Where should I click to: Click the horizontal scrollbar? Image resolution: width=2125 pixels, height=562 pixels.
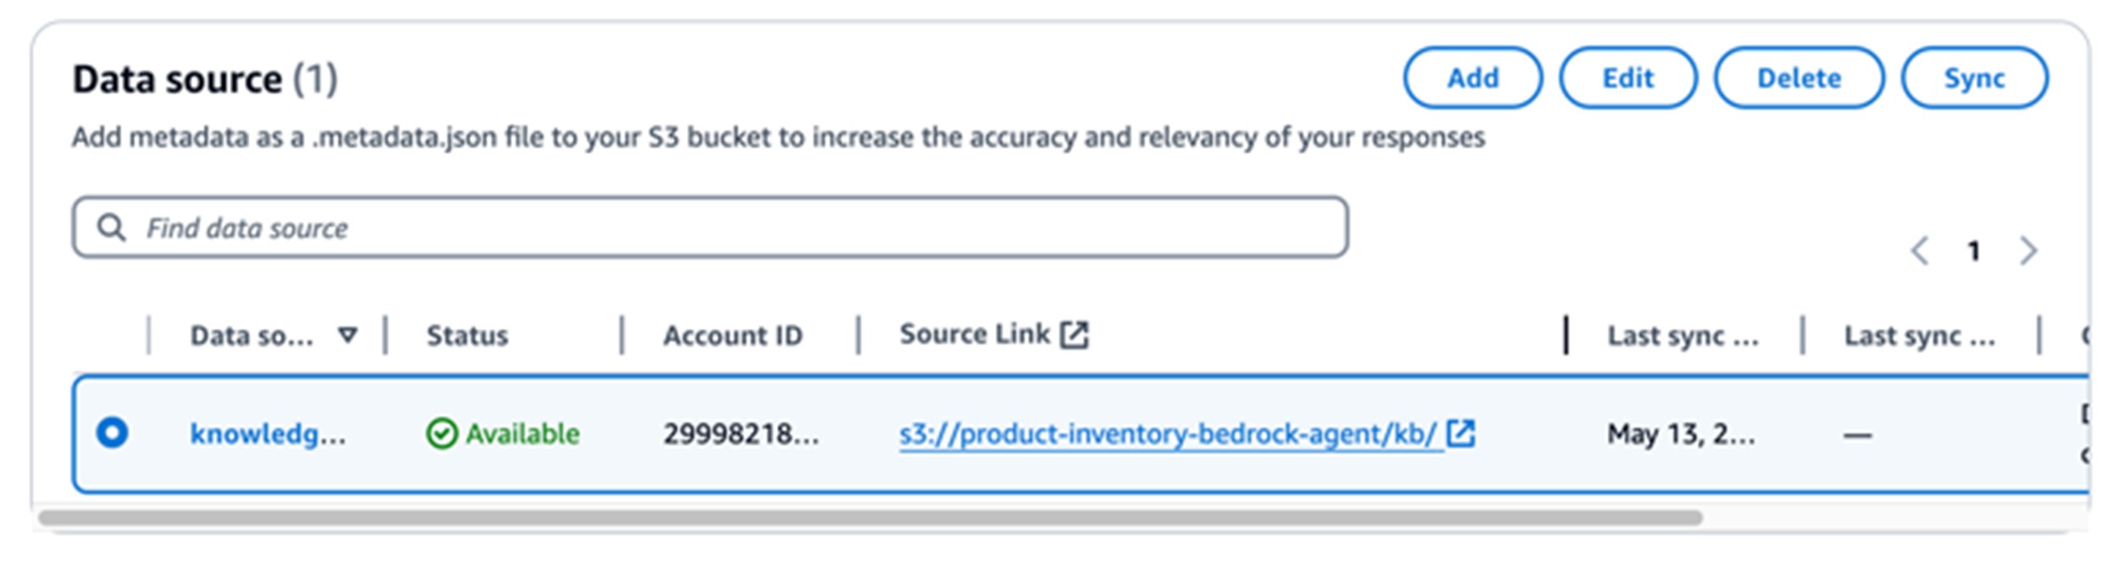pyautogui.click(x=869, y=518)
